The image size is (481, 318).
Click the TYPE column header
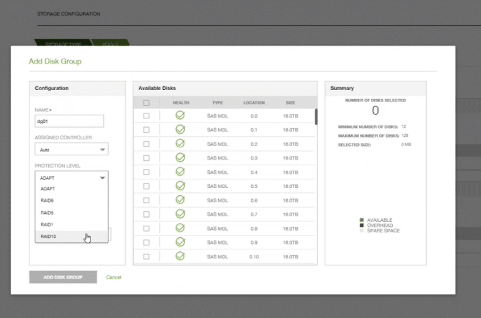click(218, 103)
